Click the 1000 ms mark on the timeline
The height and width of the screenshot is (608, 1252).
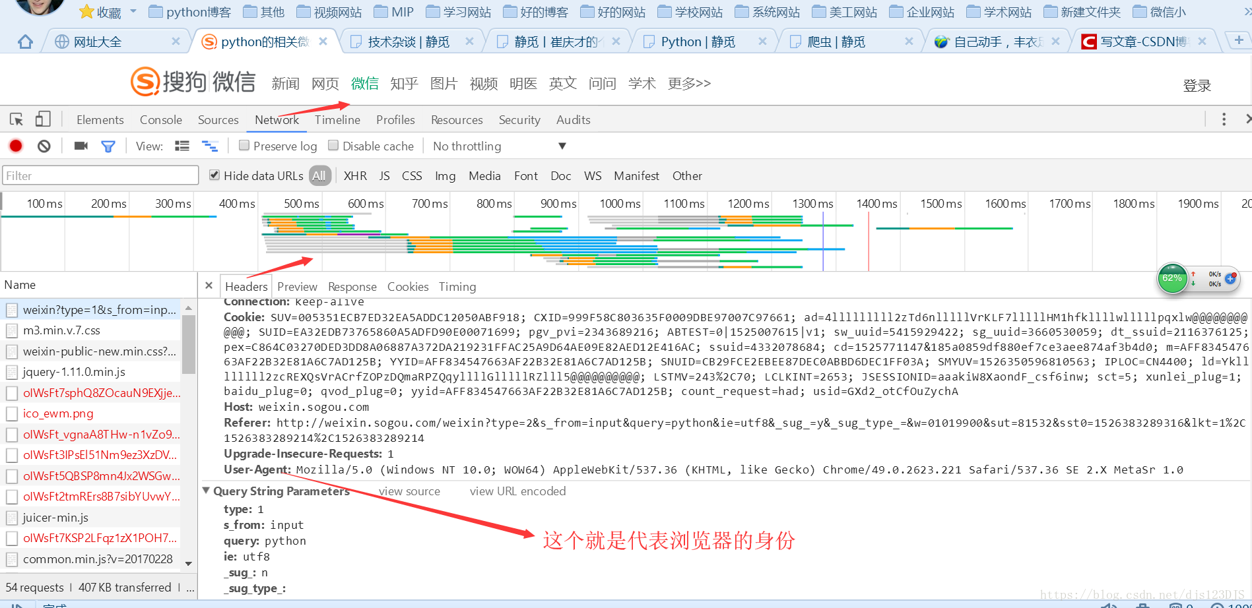pyautogui.click(x=620, y=204)
